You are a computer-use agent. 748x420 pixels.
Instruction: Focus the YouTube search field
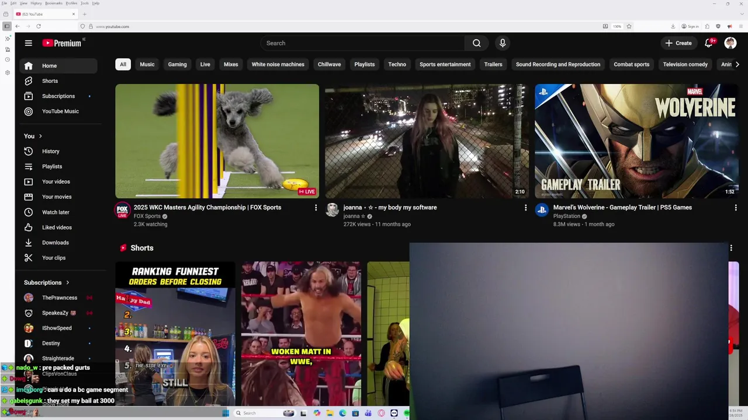coord(362,43)
